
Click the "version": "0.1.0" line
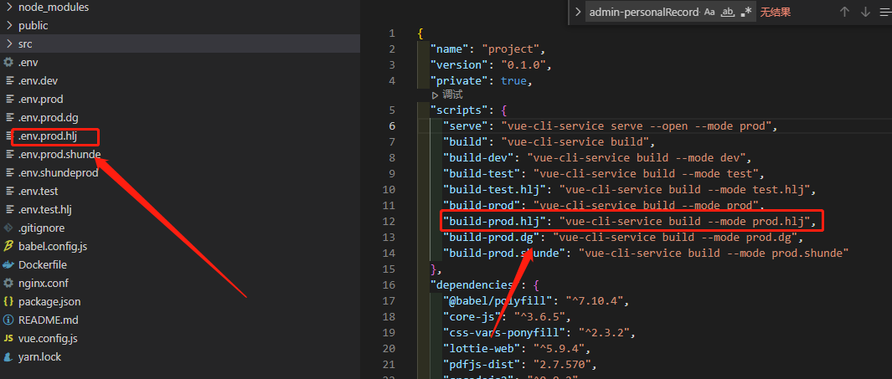(490, 64)
